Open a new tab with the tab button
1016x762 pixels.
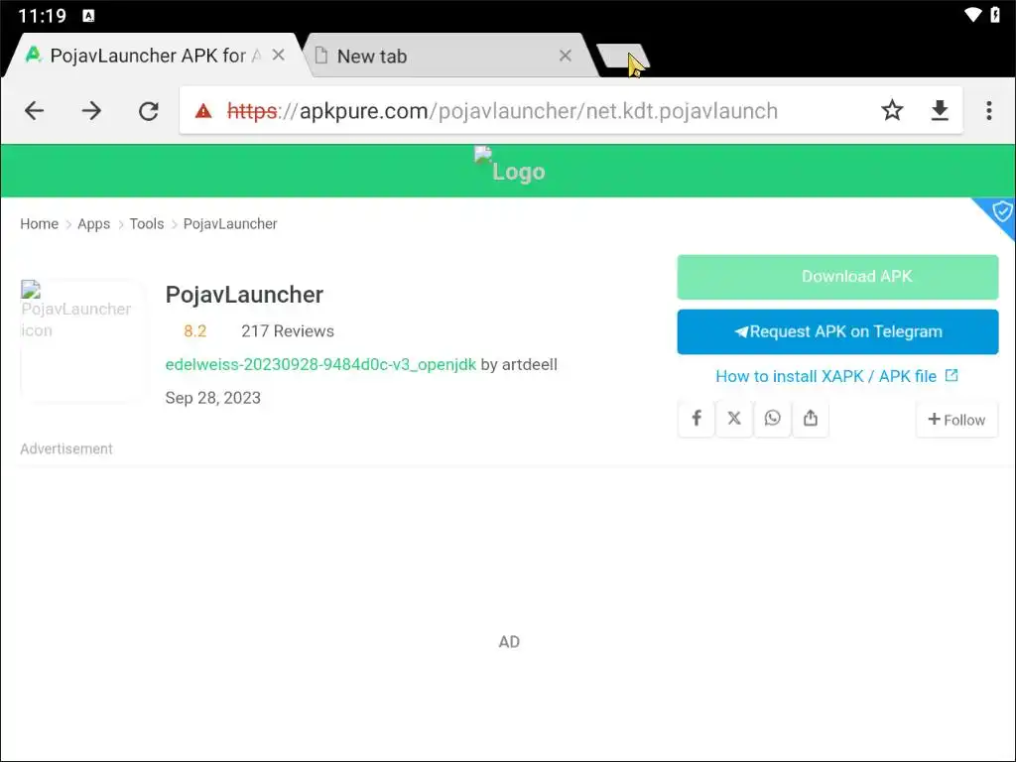(x=622, y=56)
